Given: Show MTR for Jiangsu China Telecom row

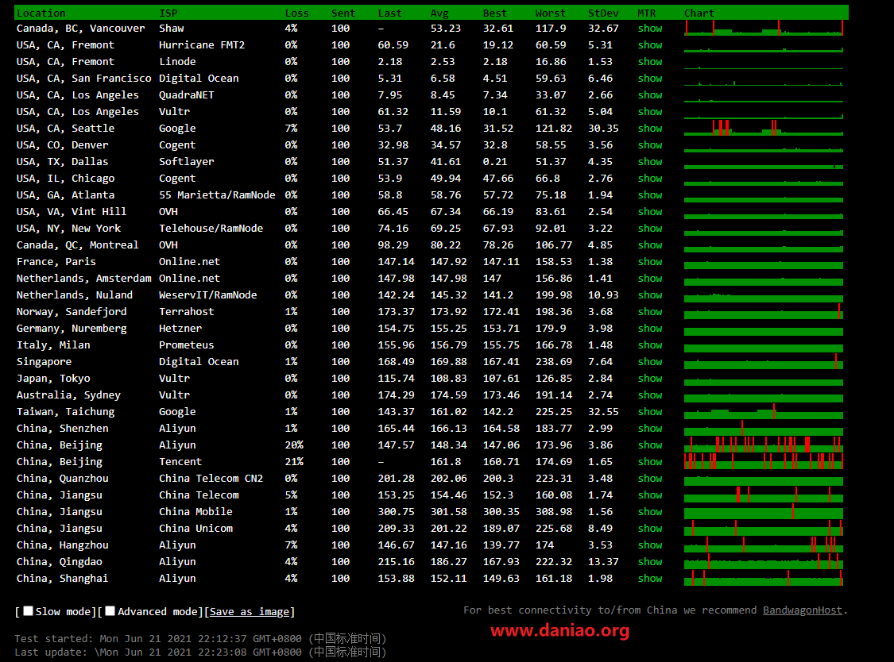Looking at the screenshot, I should 650,495.
